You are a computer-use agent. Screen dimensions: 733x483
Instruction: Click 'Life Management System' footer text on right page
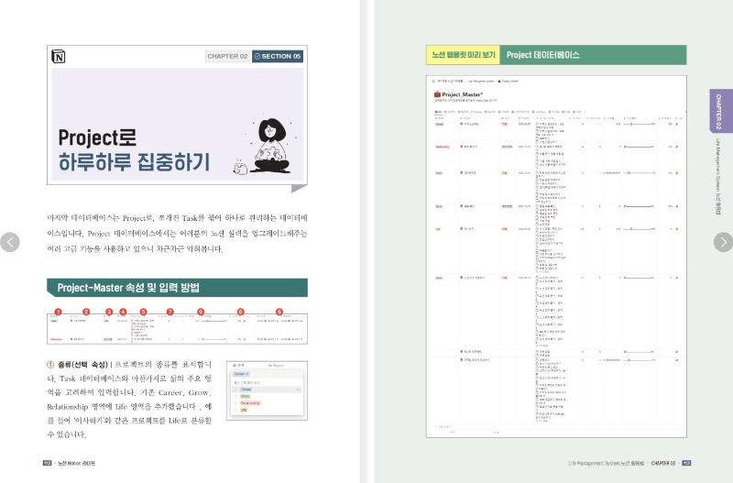tap(593, 463)
